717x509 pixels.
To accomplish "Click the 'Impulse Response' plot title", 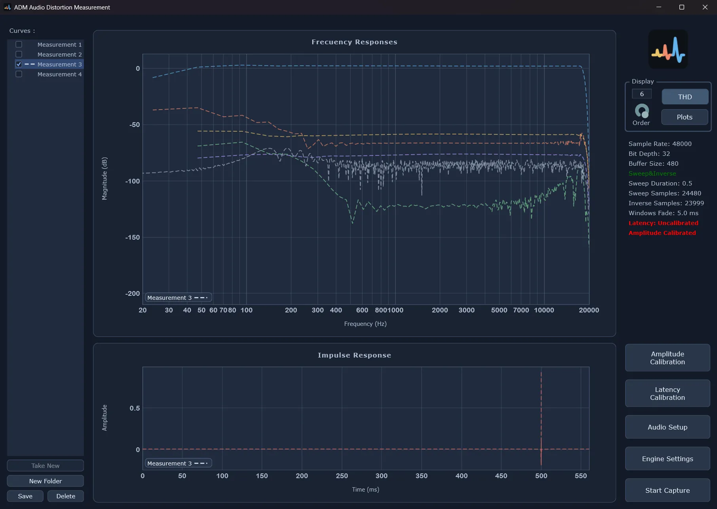I will 354,355.
